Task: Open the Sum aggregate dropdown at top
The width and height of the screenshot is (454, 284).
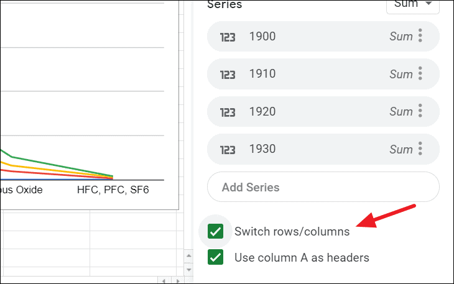Action: (413, 5)
